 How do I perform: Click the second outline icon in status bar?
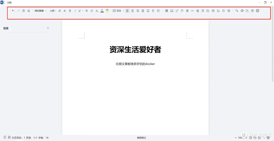[9, 137]
